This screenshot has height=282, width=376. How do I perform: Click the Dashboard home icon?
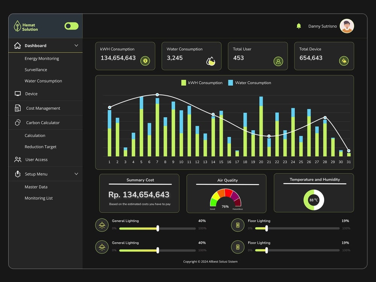18,45
